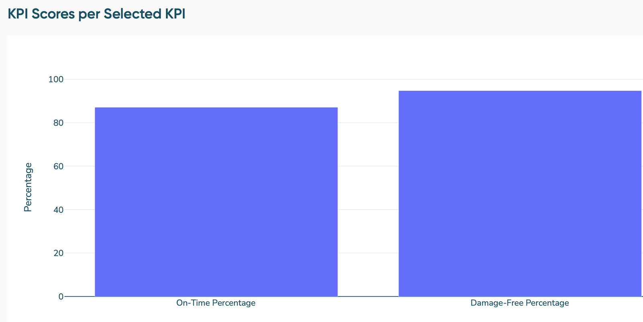Click empty plot area above the On-Time bar
The image size is (643, 322).
[216, 93]
